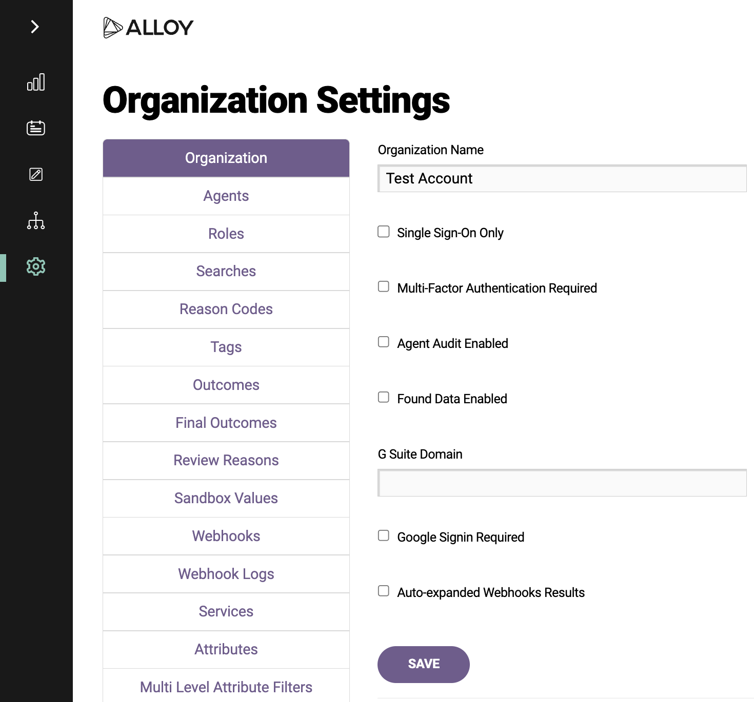Click into the G Suite Domain field

562,483
